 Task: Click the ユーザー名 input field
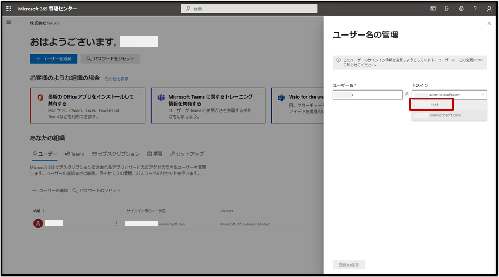[x=367, y=95]
